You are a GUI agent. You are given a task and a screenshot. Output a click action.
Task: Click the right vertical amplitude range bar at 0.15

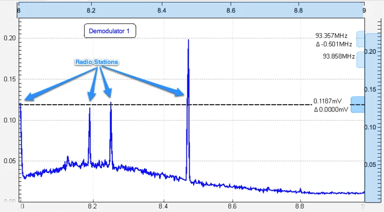(374, 89)
